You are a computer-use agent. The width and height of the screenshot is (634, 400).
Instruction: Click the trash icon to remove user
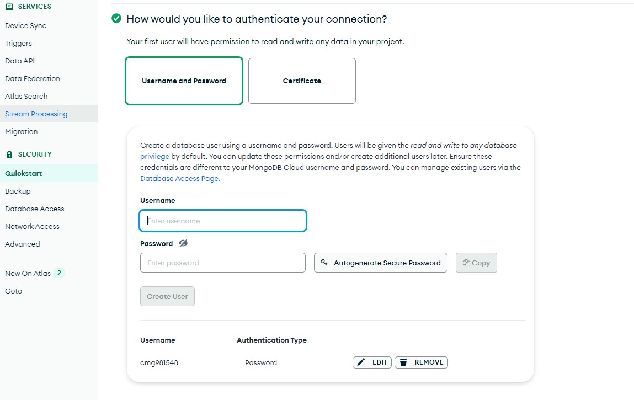click(403, 362)
